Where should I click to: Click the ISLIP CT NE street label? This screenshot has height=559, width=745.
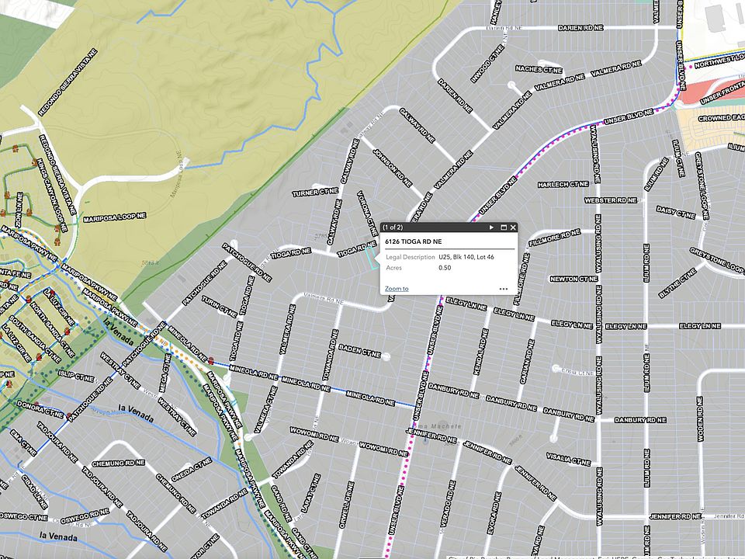(x=76, y=379)
